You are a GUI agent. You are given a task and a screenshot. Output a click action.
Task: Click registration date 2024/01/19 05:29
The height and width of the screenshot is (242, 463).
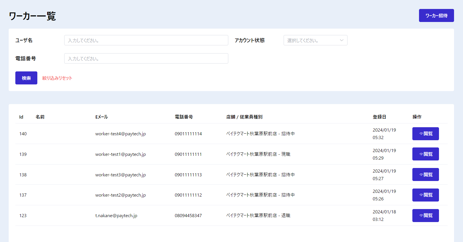pyautogui.click(x=384, y=154)
